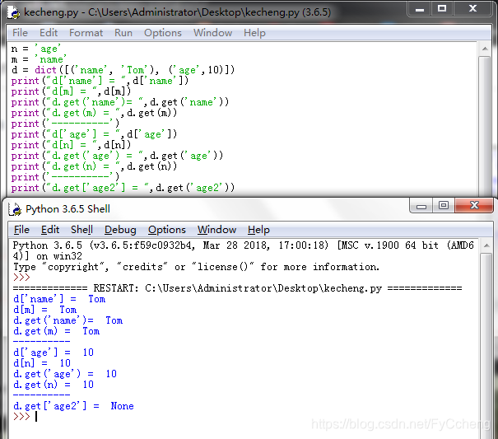Maximize the kecheng.py editor window
498x439 pixels.
coord(442,9)
